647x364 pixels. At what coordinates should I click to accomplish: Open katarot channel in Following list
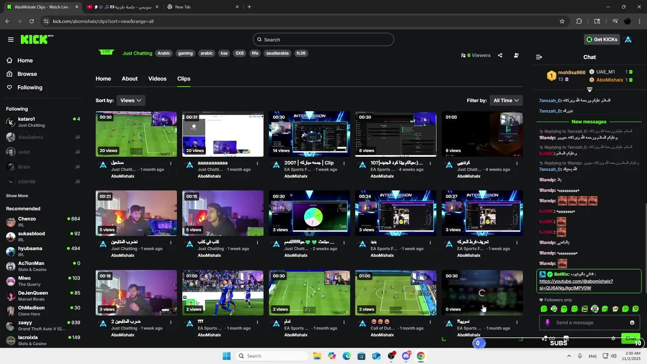coord(43,122)
